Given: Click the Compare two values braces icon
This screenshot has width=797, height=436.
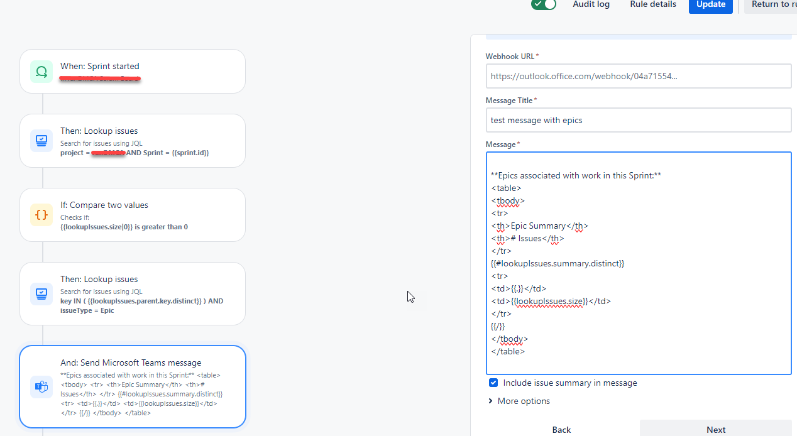Looking at the screenshot, I should 41,215.
